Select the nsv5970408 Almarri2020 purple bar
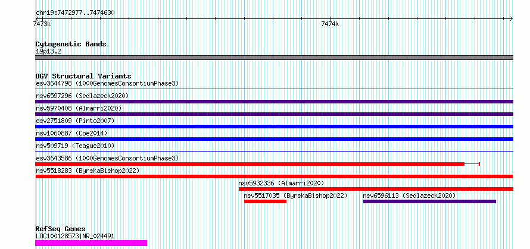The height and width of the screenshot is (249, 530). [x=274, y=114]
